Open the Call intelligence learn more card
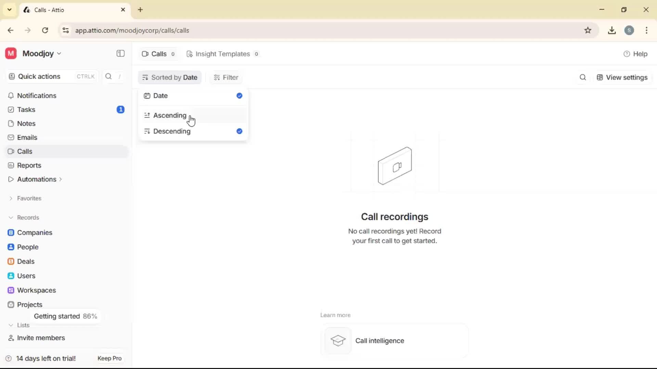Screen dimensions: 657x369 click(394, 341)
